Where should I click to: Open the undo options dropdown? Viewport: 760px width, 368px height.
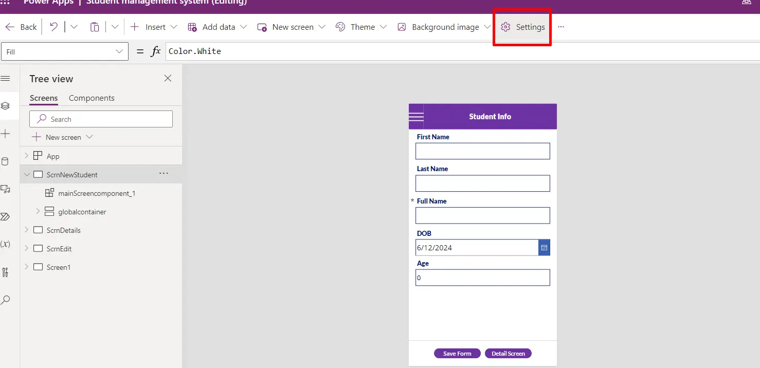click(x=74, y=27)
